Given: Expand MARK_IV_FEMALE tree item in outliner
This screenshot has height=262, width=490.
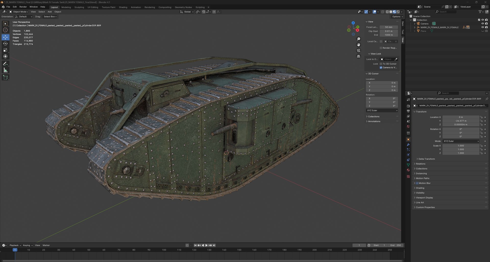Looking at the screenshot, I should coord(414,27).
